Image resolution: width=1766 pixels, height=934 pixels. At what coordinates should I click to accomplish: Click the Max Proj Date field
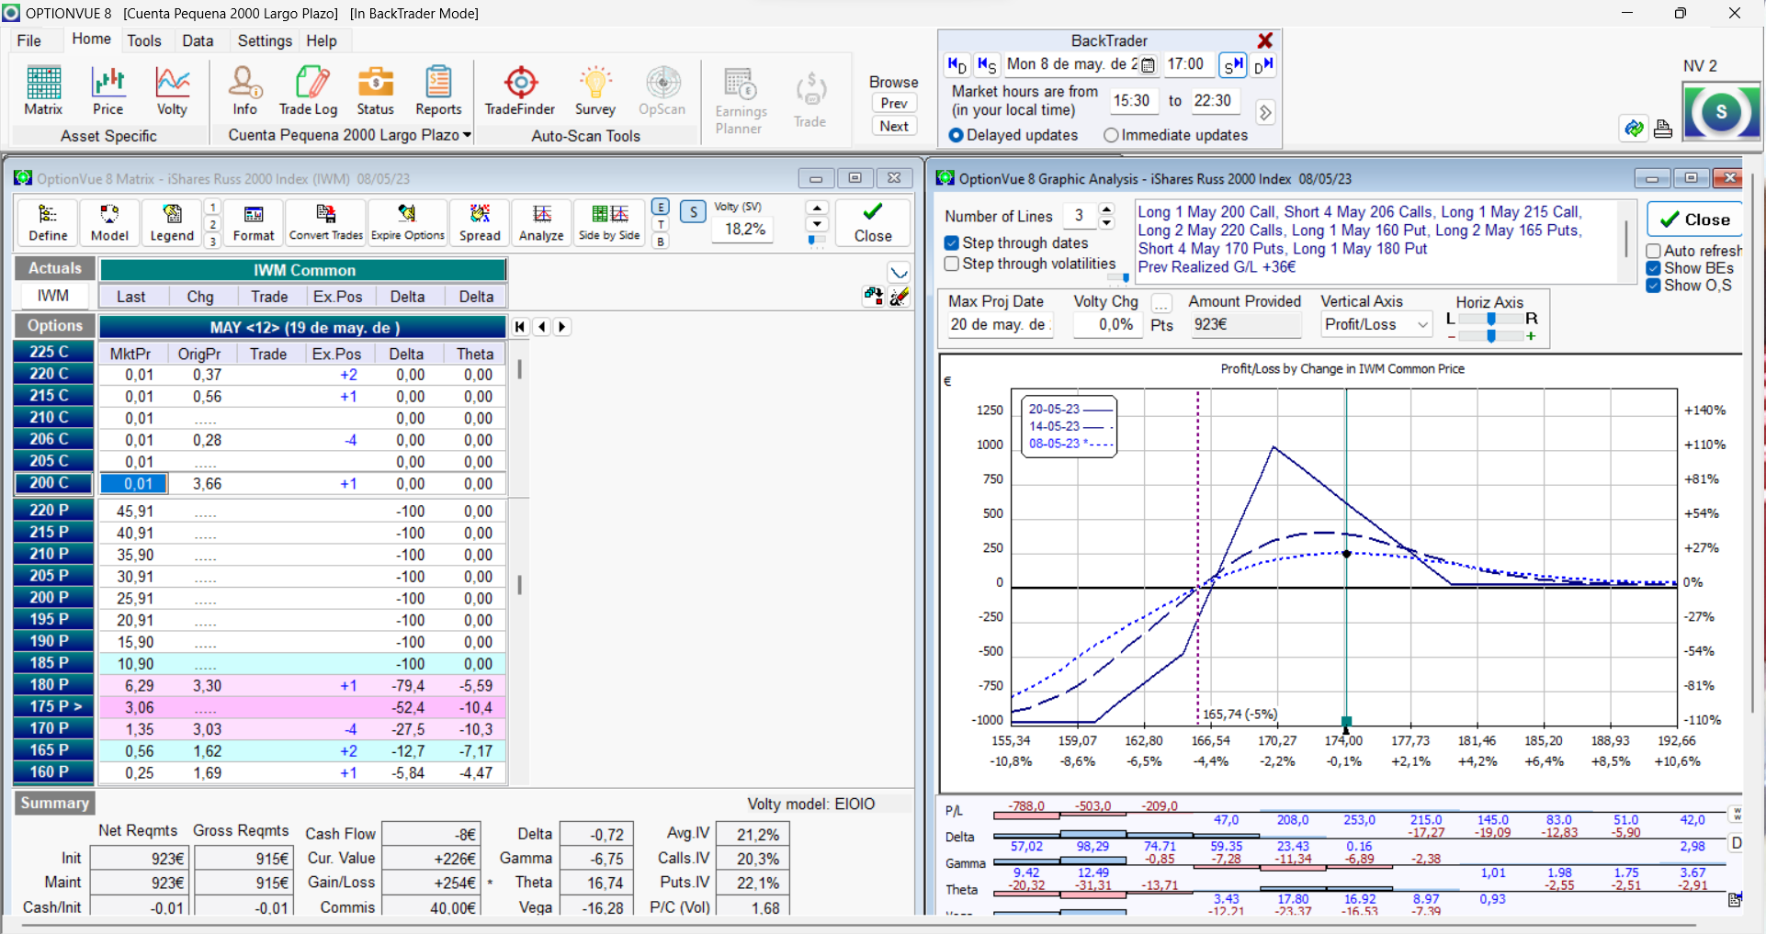[999, 325]
